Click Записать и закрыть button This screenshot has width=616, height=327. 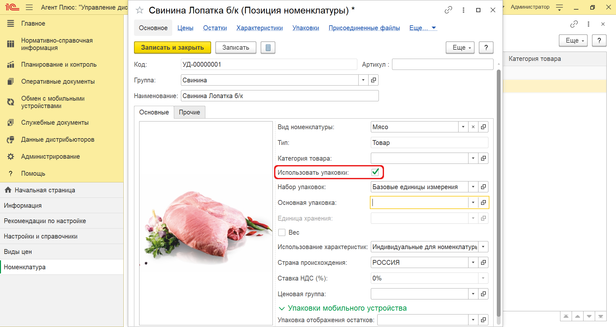click(x=172, y=47)
